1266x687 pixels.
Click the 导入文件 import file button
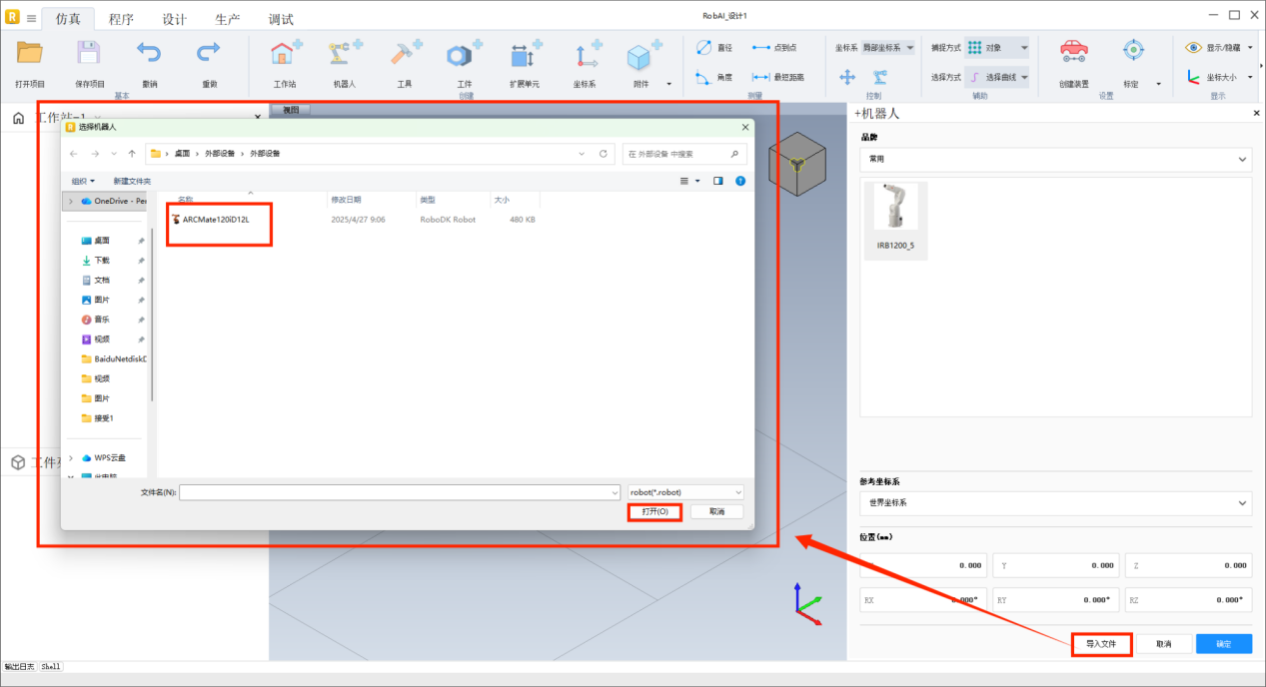[x=1101, y=644]
